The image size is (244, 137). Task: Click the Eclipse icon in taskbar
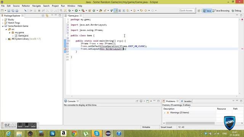[x=108, y=134]
